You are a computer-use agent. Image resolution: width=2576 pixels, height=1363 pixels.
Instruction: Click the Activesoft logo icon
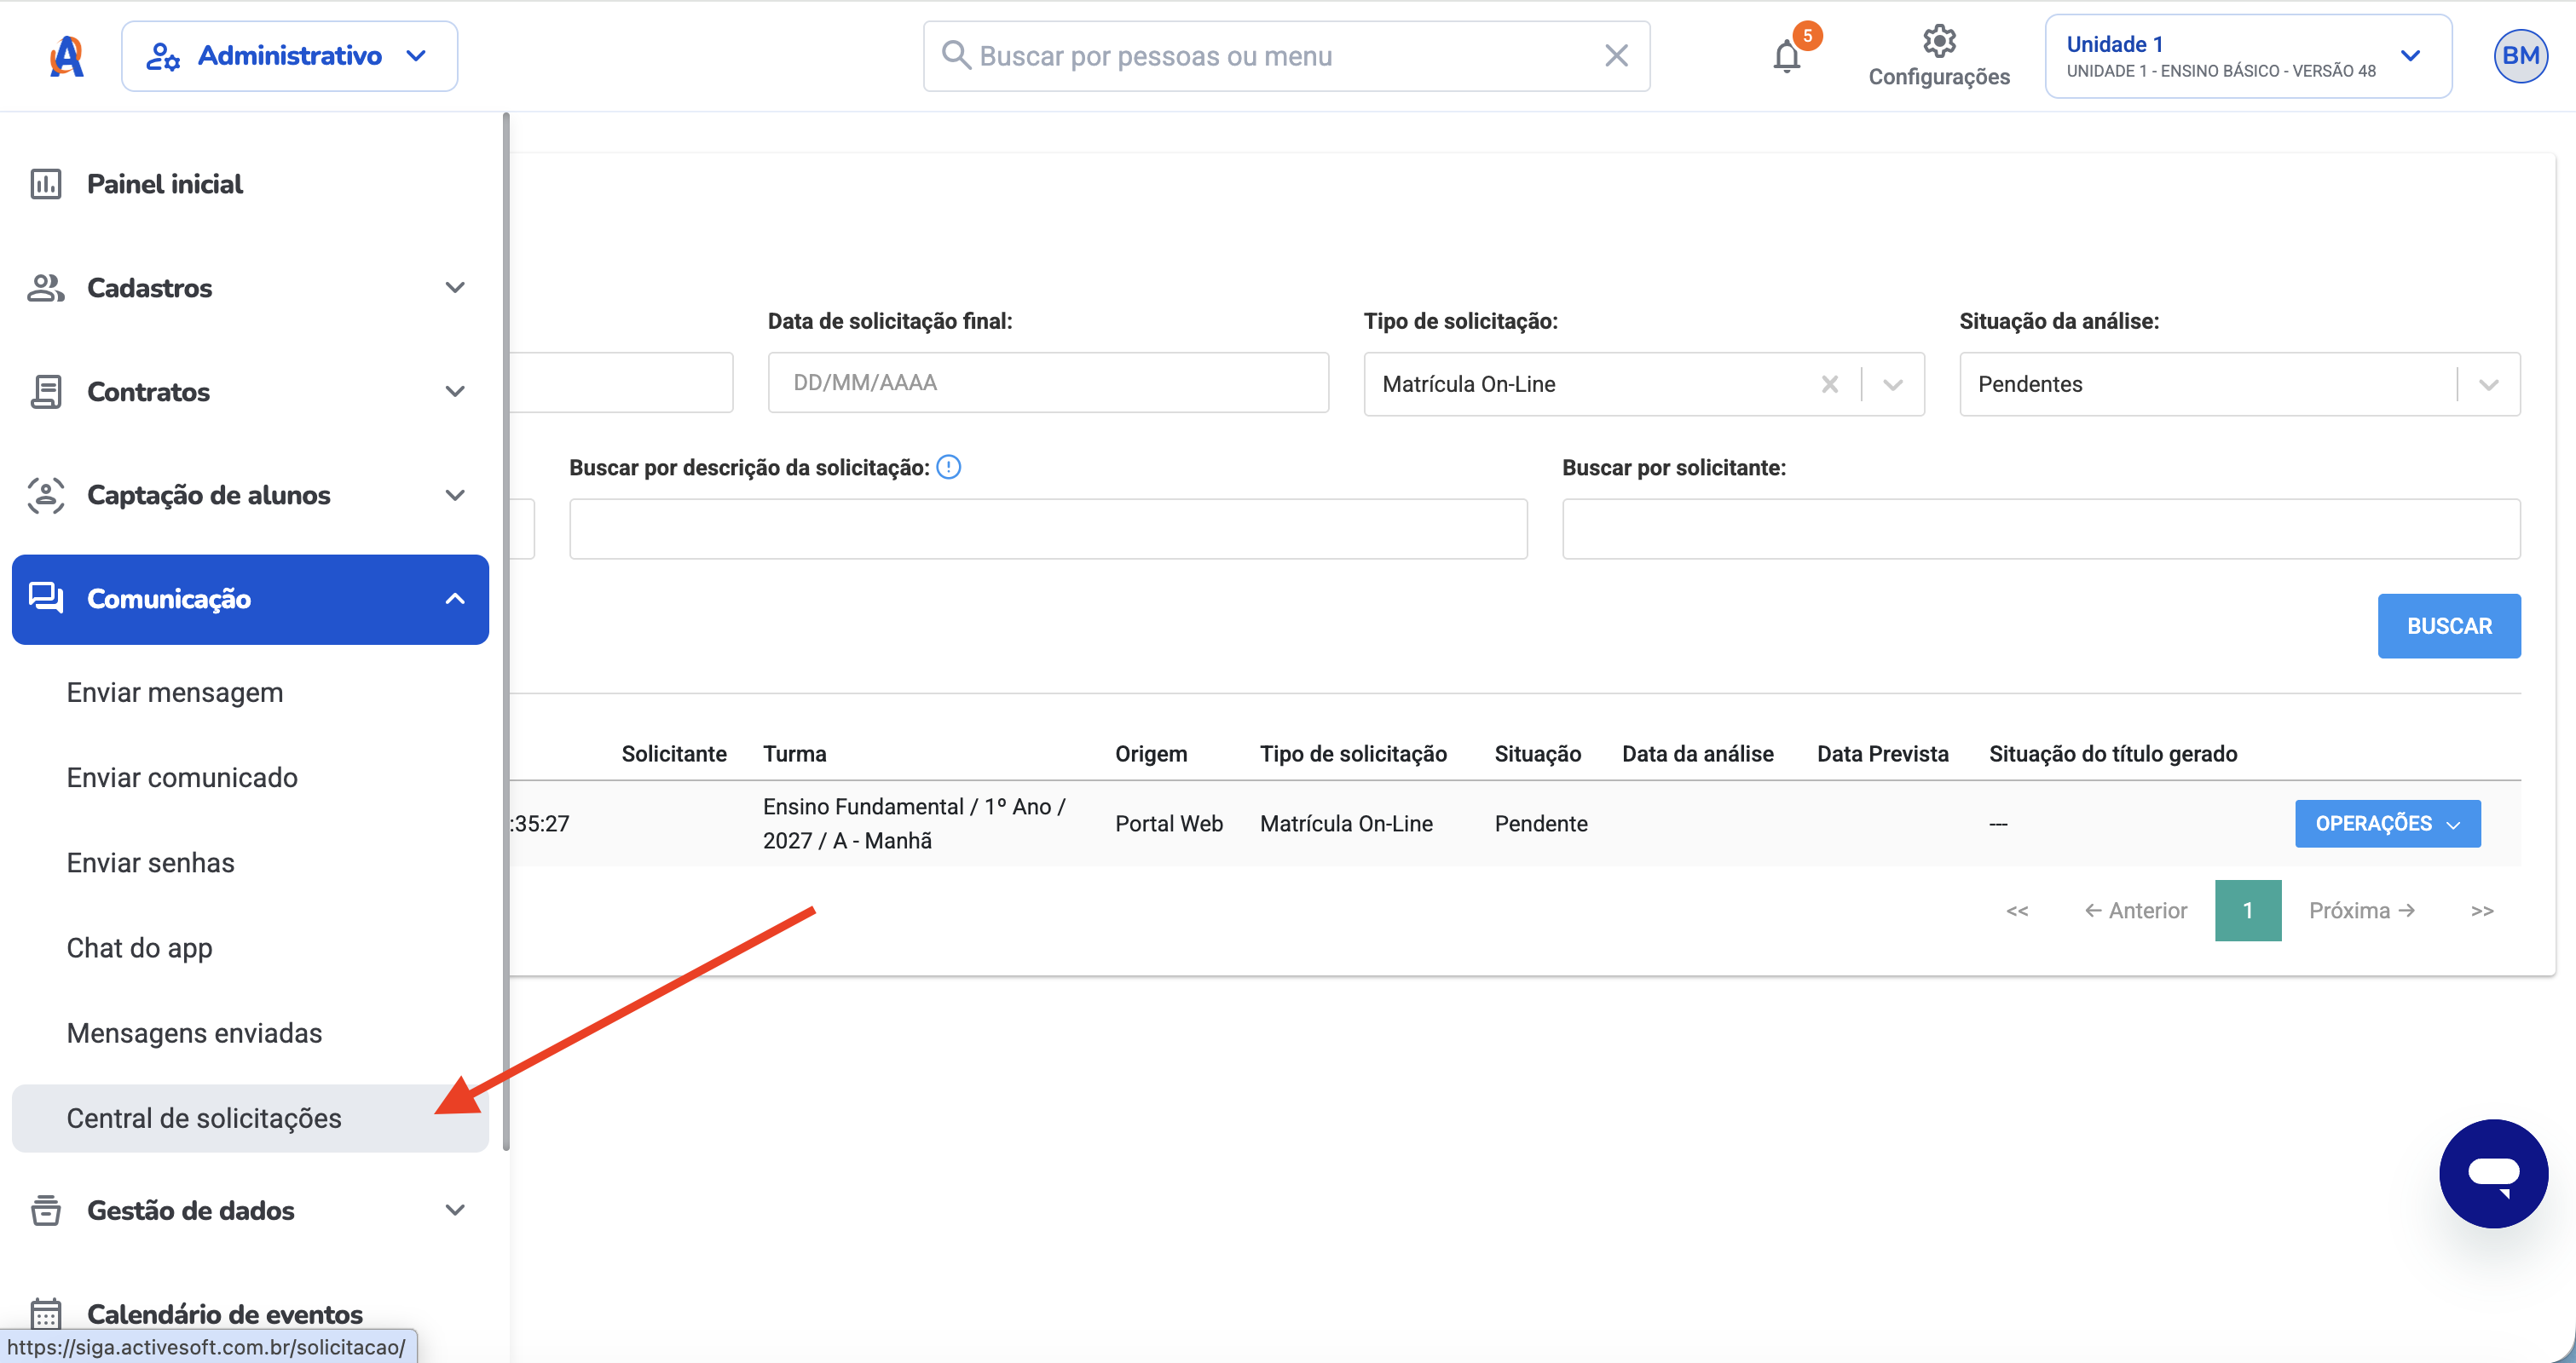coord(67,56)
